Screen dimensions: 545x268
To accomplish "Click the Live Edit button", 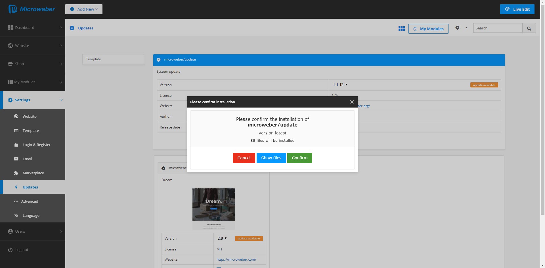I will pyautogui.click(x=517, y=9).
